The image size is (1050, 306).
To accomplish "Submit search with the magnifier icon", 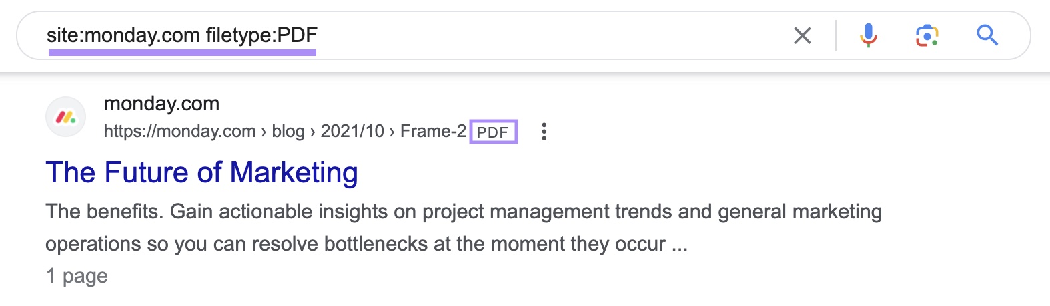I will coord(987,35).
